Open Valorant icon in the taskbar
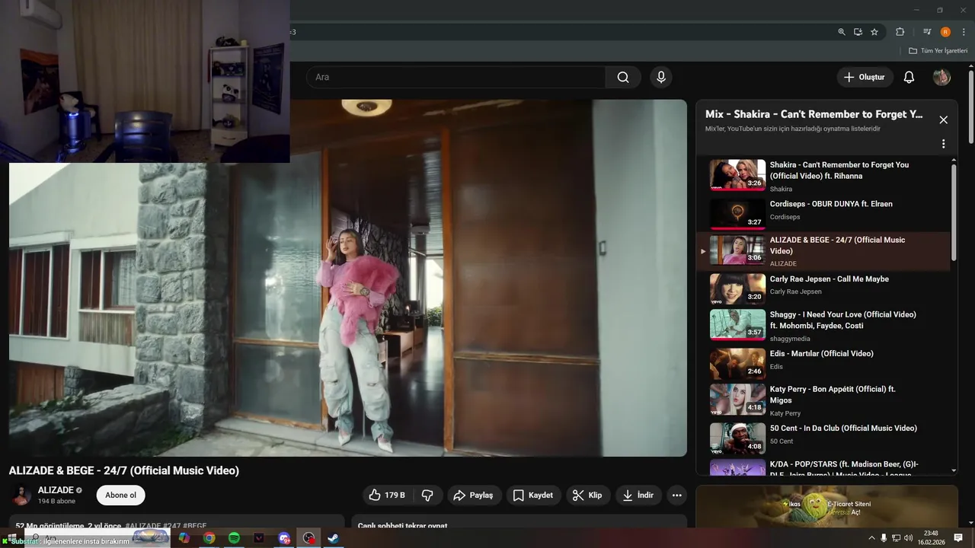The width and height of the screenshot is (975, 548). click(259, 538)
